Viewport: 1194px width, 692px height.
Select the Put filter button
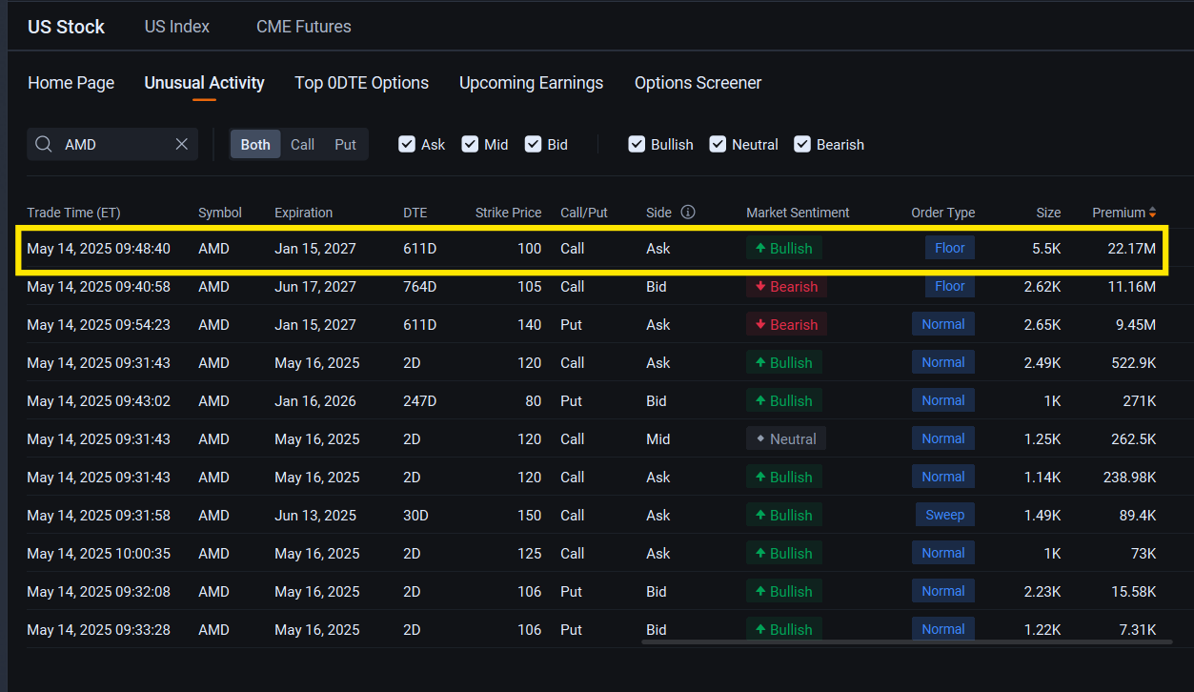[345, 144]
